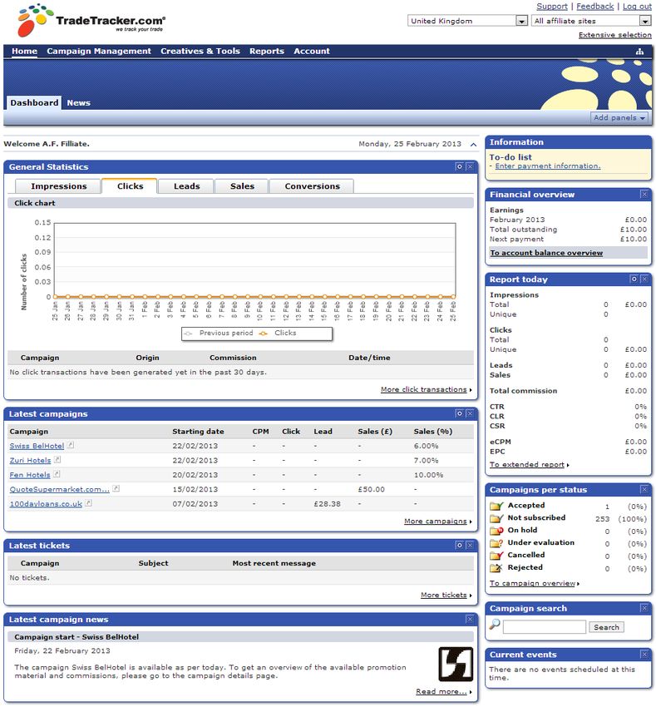This screenshot has width=656, height=707.
Task: Switch to the Sales statistics tab
Action: [x=242, y=186]
